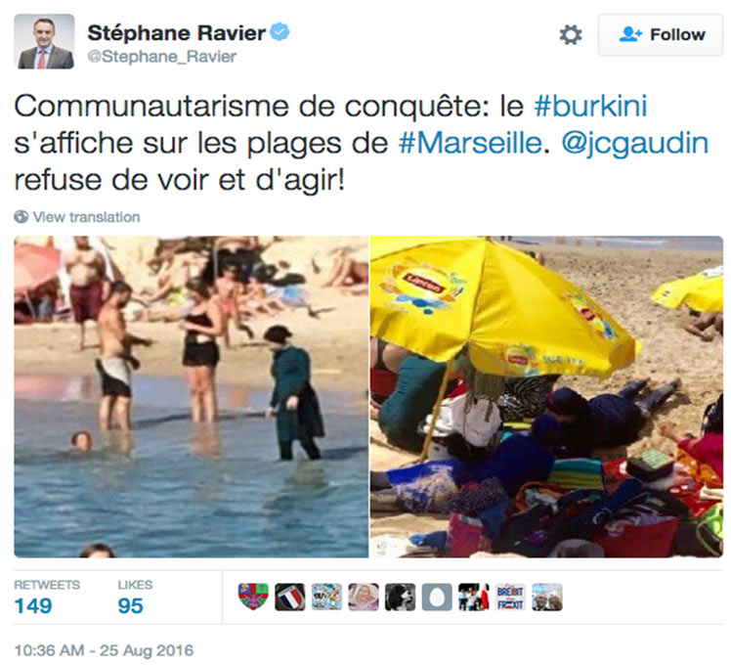The height and width of the screenshot is (665, 731).
Task: Click the Stéphane Ravier display name
Action: (x=176, y=32)
